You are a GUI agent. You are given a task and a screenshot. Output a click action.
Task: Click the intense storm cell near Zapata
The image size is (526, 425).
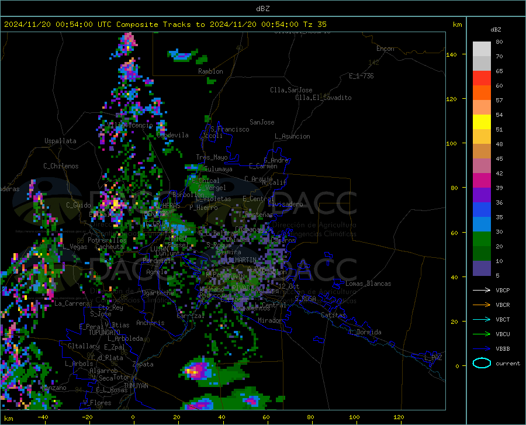point(196,371)
